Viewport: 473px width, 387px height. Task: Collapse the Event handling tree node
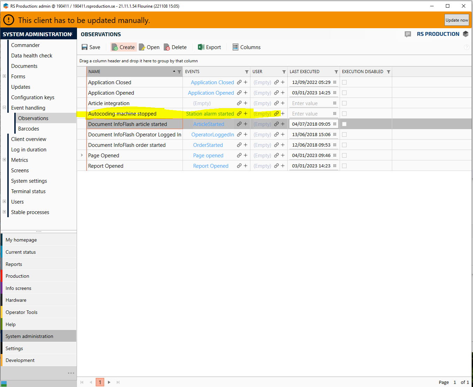pyautogui.click(x=5, y=108)
